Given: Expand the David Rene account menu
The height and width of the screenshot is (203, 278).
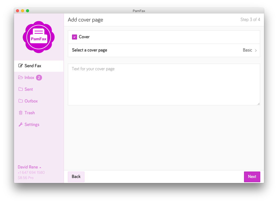Looking at the screenshot, I should [x=29, y=167].
